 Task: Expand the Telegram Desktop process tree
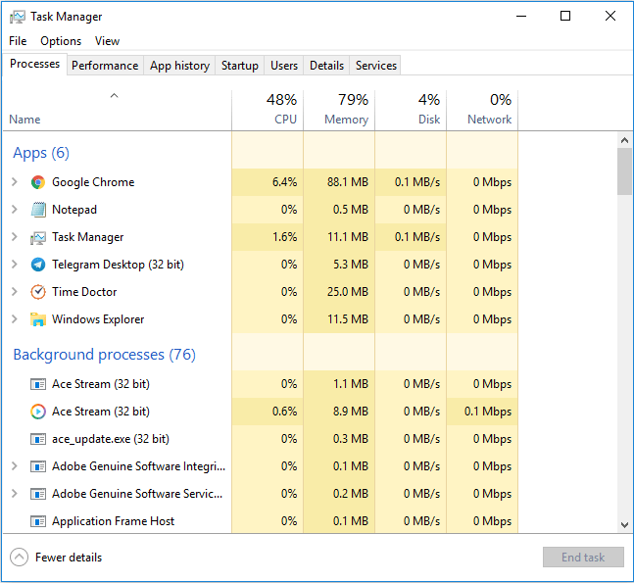coord(15,265)
